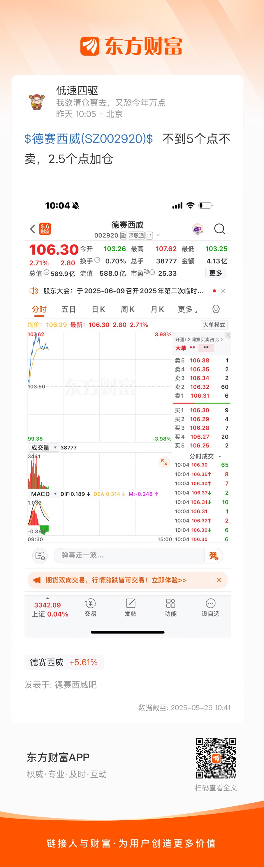Screen dimensions: 264x867
Task: Tap the 大单 ** masked ratio label
Action: tap(194, 348)
